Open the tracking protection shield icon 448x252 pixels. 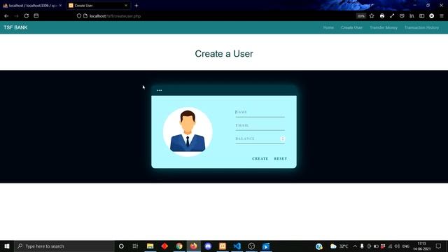click(79, 16)
